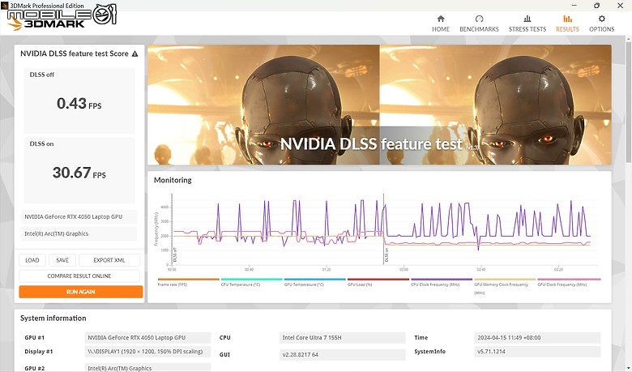This screenshot has width=632, height=372.
Task: Switch to the STRESS TESTS tab label
Action: (x=527, y=29)
